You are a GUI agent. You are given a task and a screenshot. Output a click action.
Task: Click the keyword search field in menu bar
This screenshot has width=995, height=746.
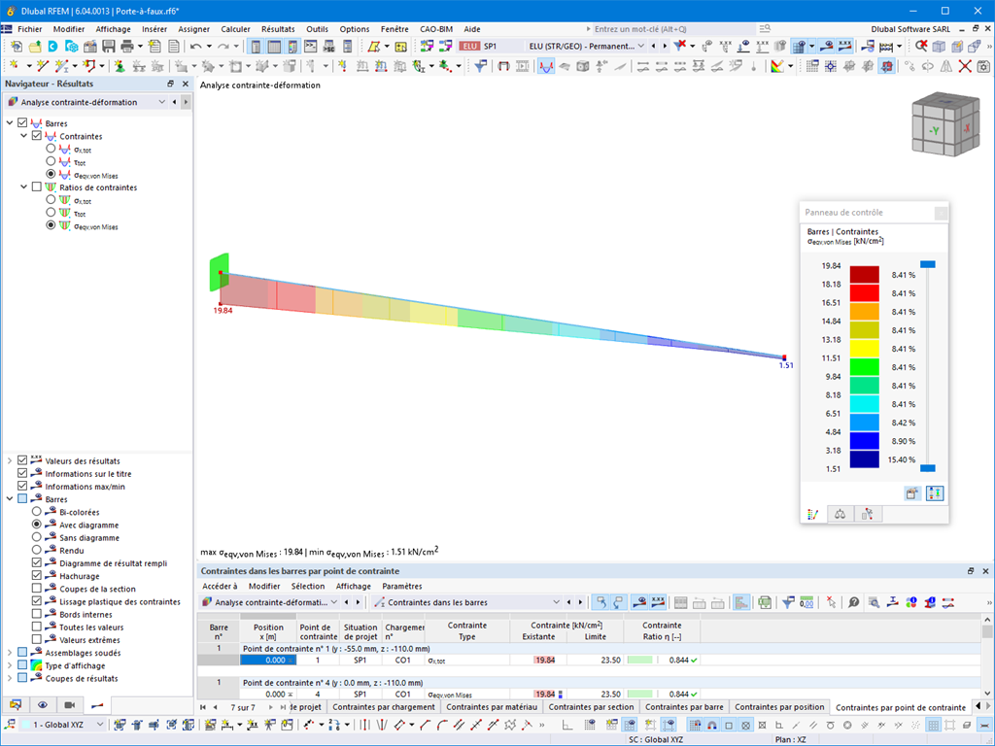[x=672, y=29]
